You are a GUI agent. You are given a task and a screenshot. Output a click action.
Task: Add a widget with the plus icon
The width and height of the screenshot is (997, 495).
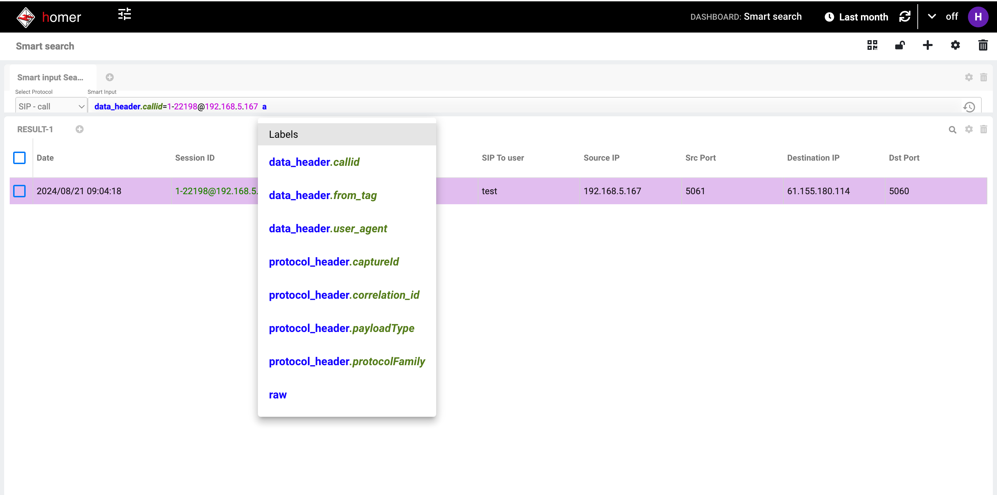(927, 45)
